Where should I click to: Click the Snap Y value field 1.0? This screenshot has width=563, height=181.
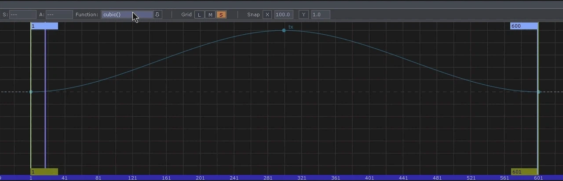pyautogui.click(x=320, y=14)
